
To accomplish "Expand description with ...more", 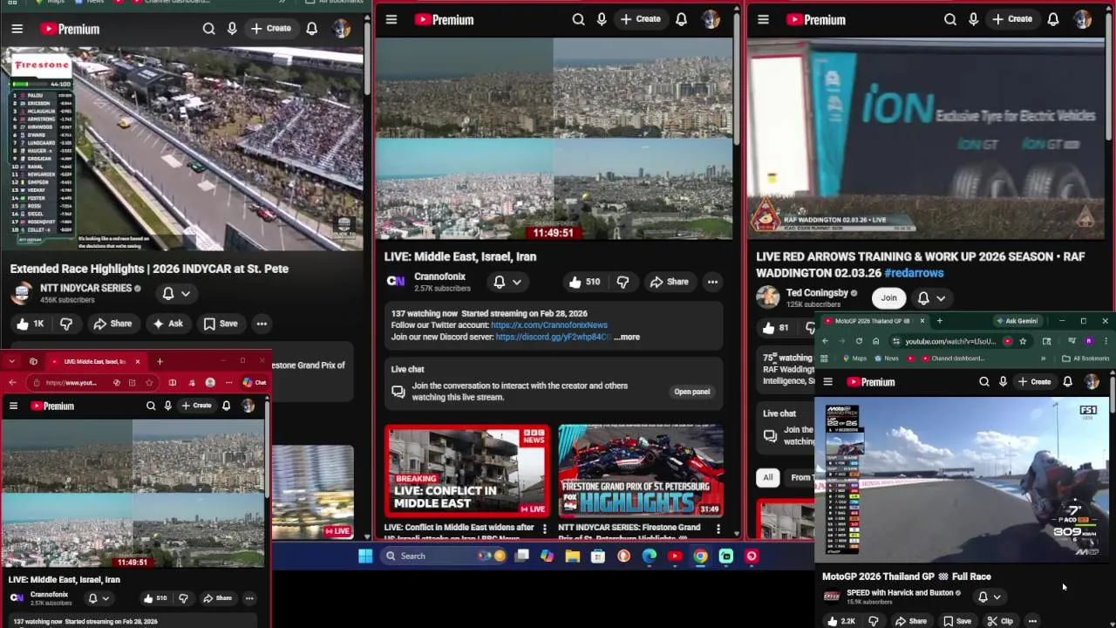I will 627,337.
